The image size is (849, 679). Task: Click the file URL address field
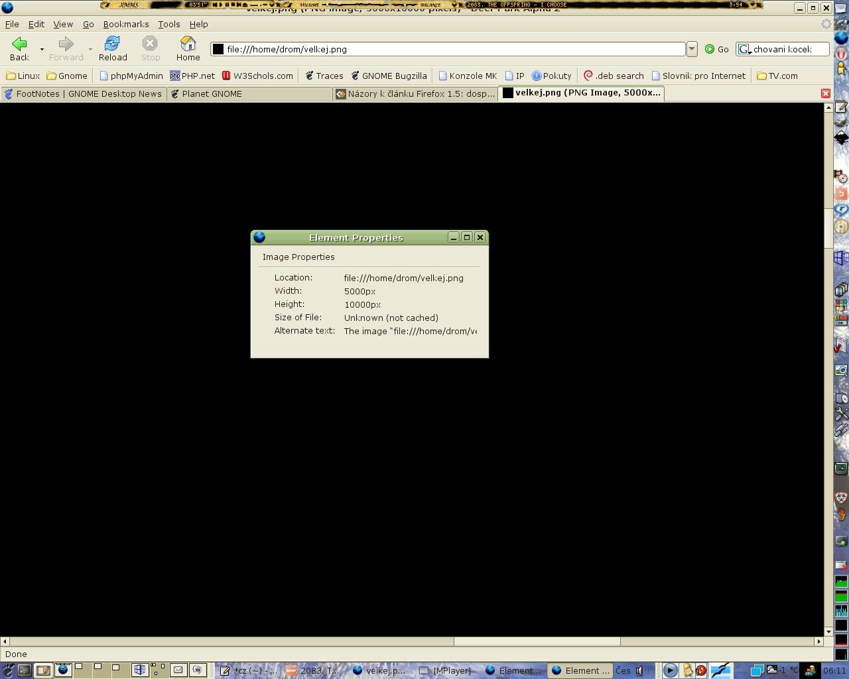(451, 49)
